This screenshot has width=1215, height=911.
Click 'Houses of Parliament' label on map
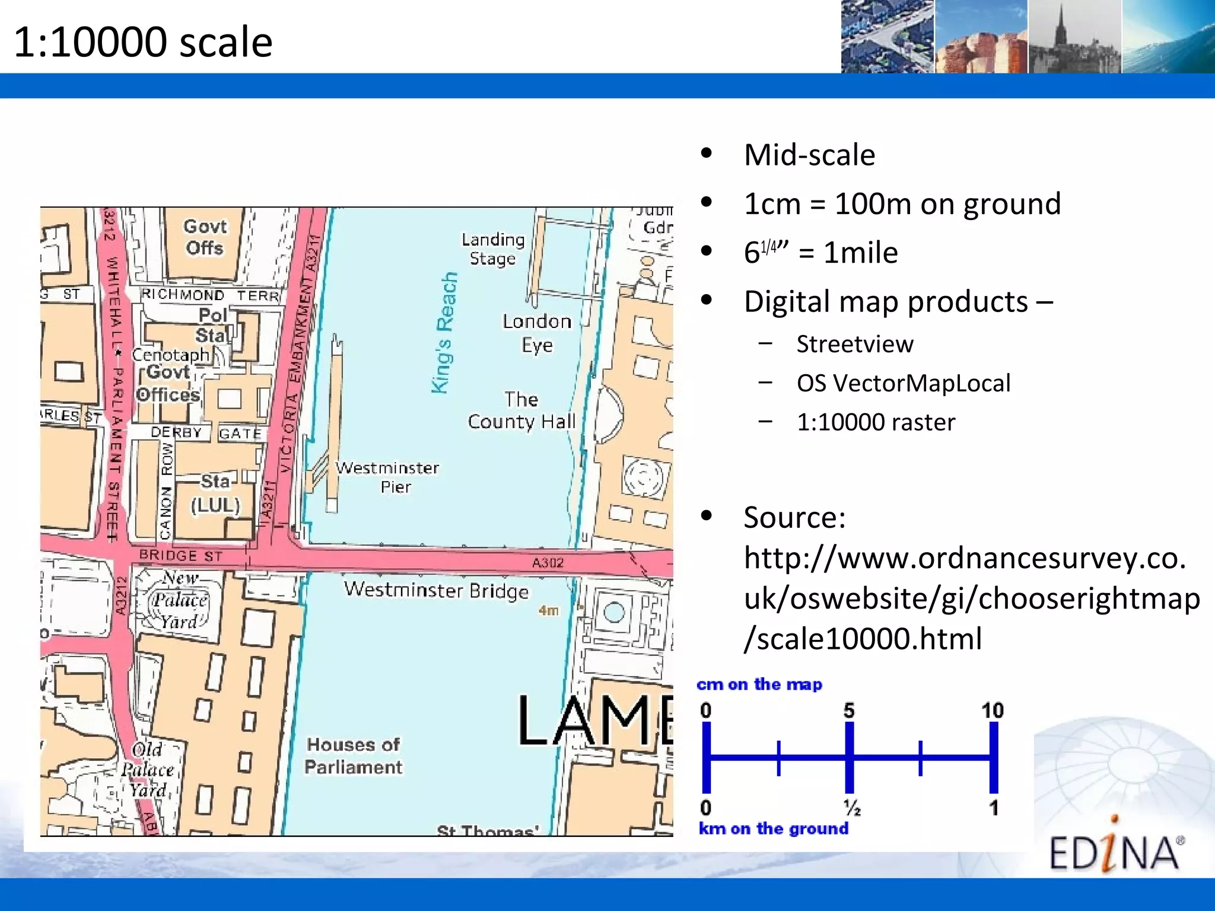pyautogui.click(x=354, y=756)
